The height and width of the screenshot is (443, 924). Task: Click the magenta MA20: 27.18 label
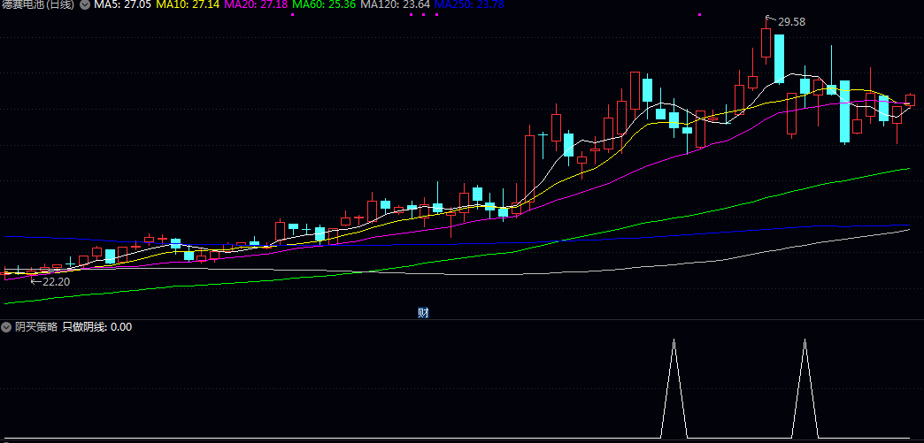257,4
